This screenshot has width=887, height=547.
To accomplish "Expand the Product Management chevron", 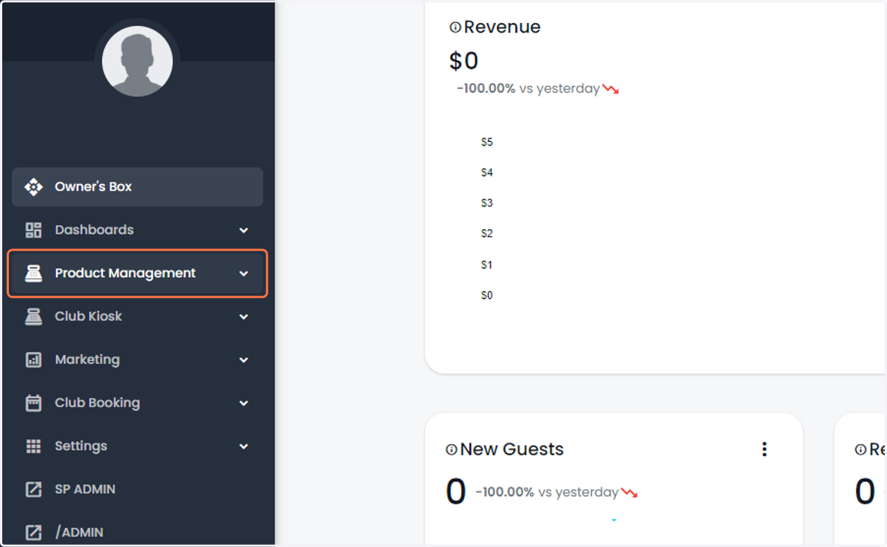I will [244, 273].
